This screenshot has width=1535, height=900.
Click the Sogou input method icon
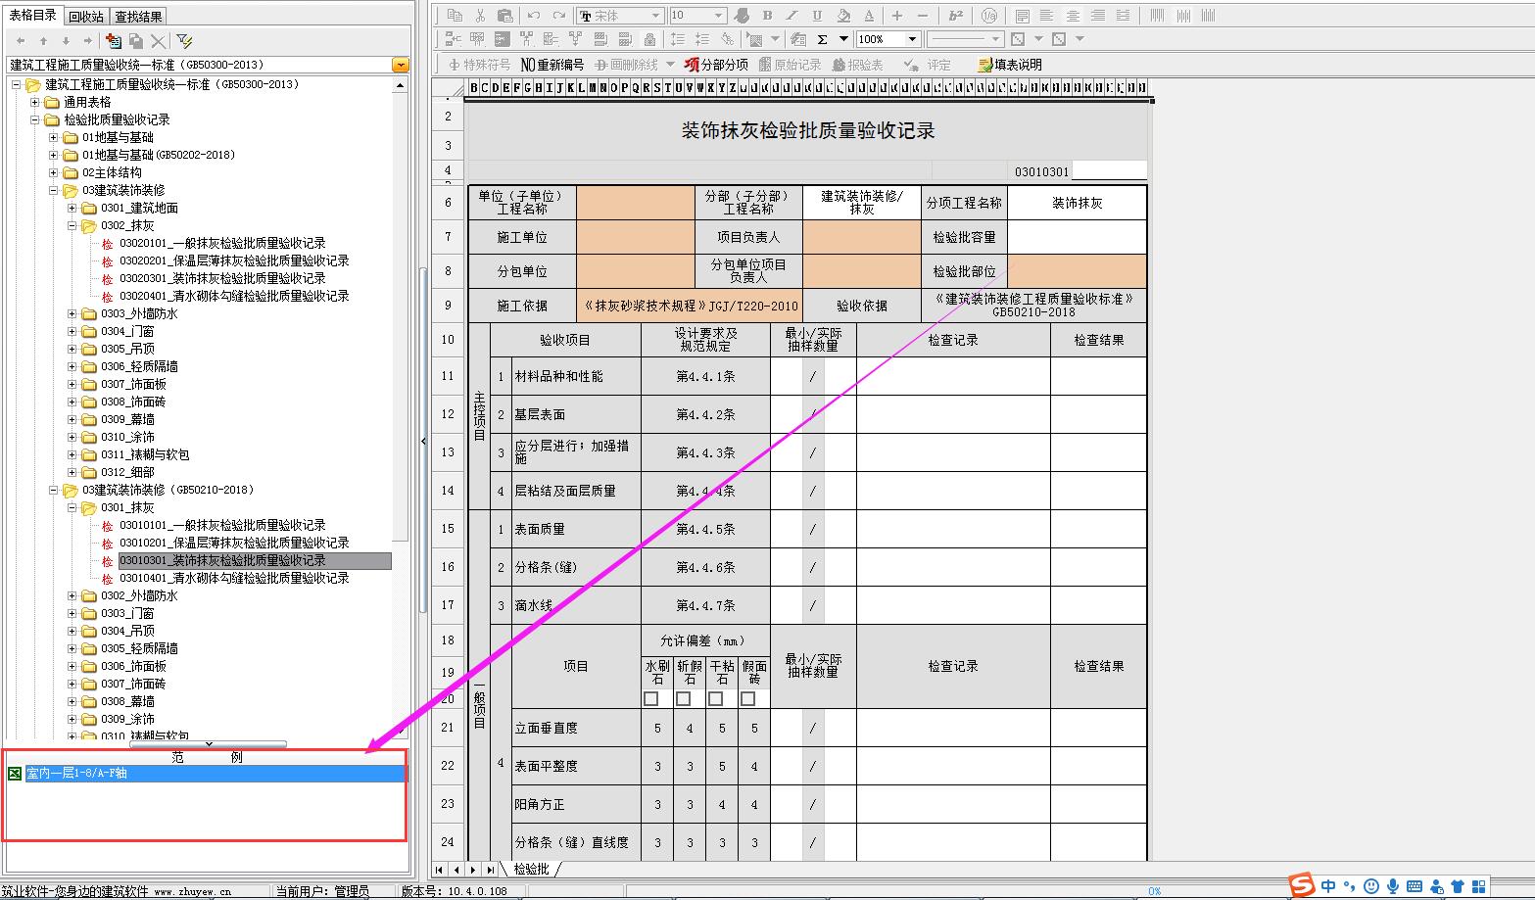(x=1301, y=886)
